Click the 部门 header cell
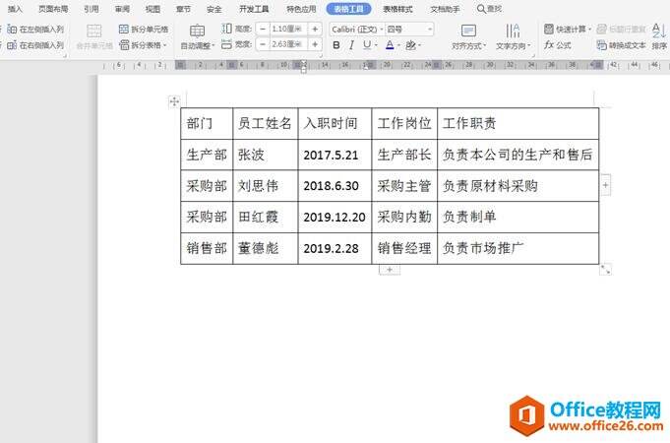The width and height of the screenshot is (670, 443). pyautogui.click(x=207, y=124)
